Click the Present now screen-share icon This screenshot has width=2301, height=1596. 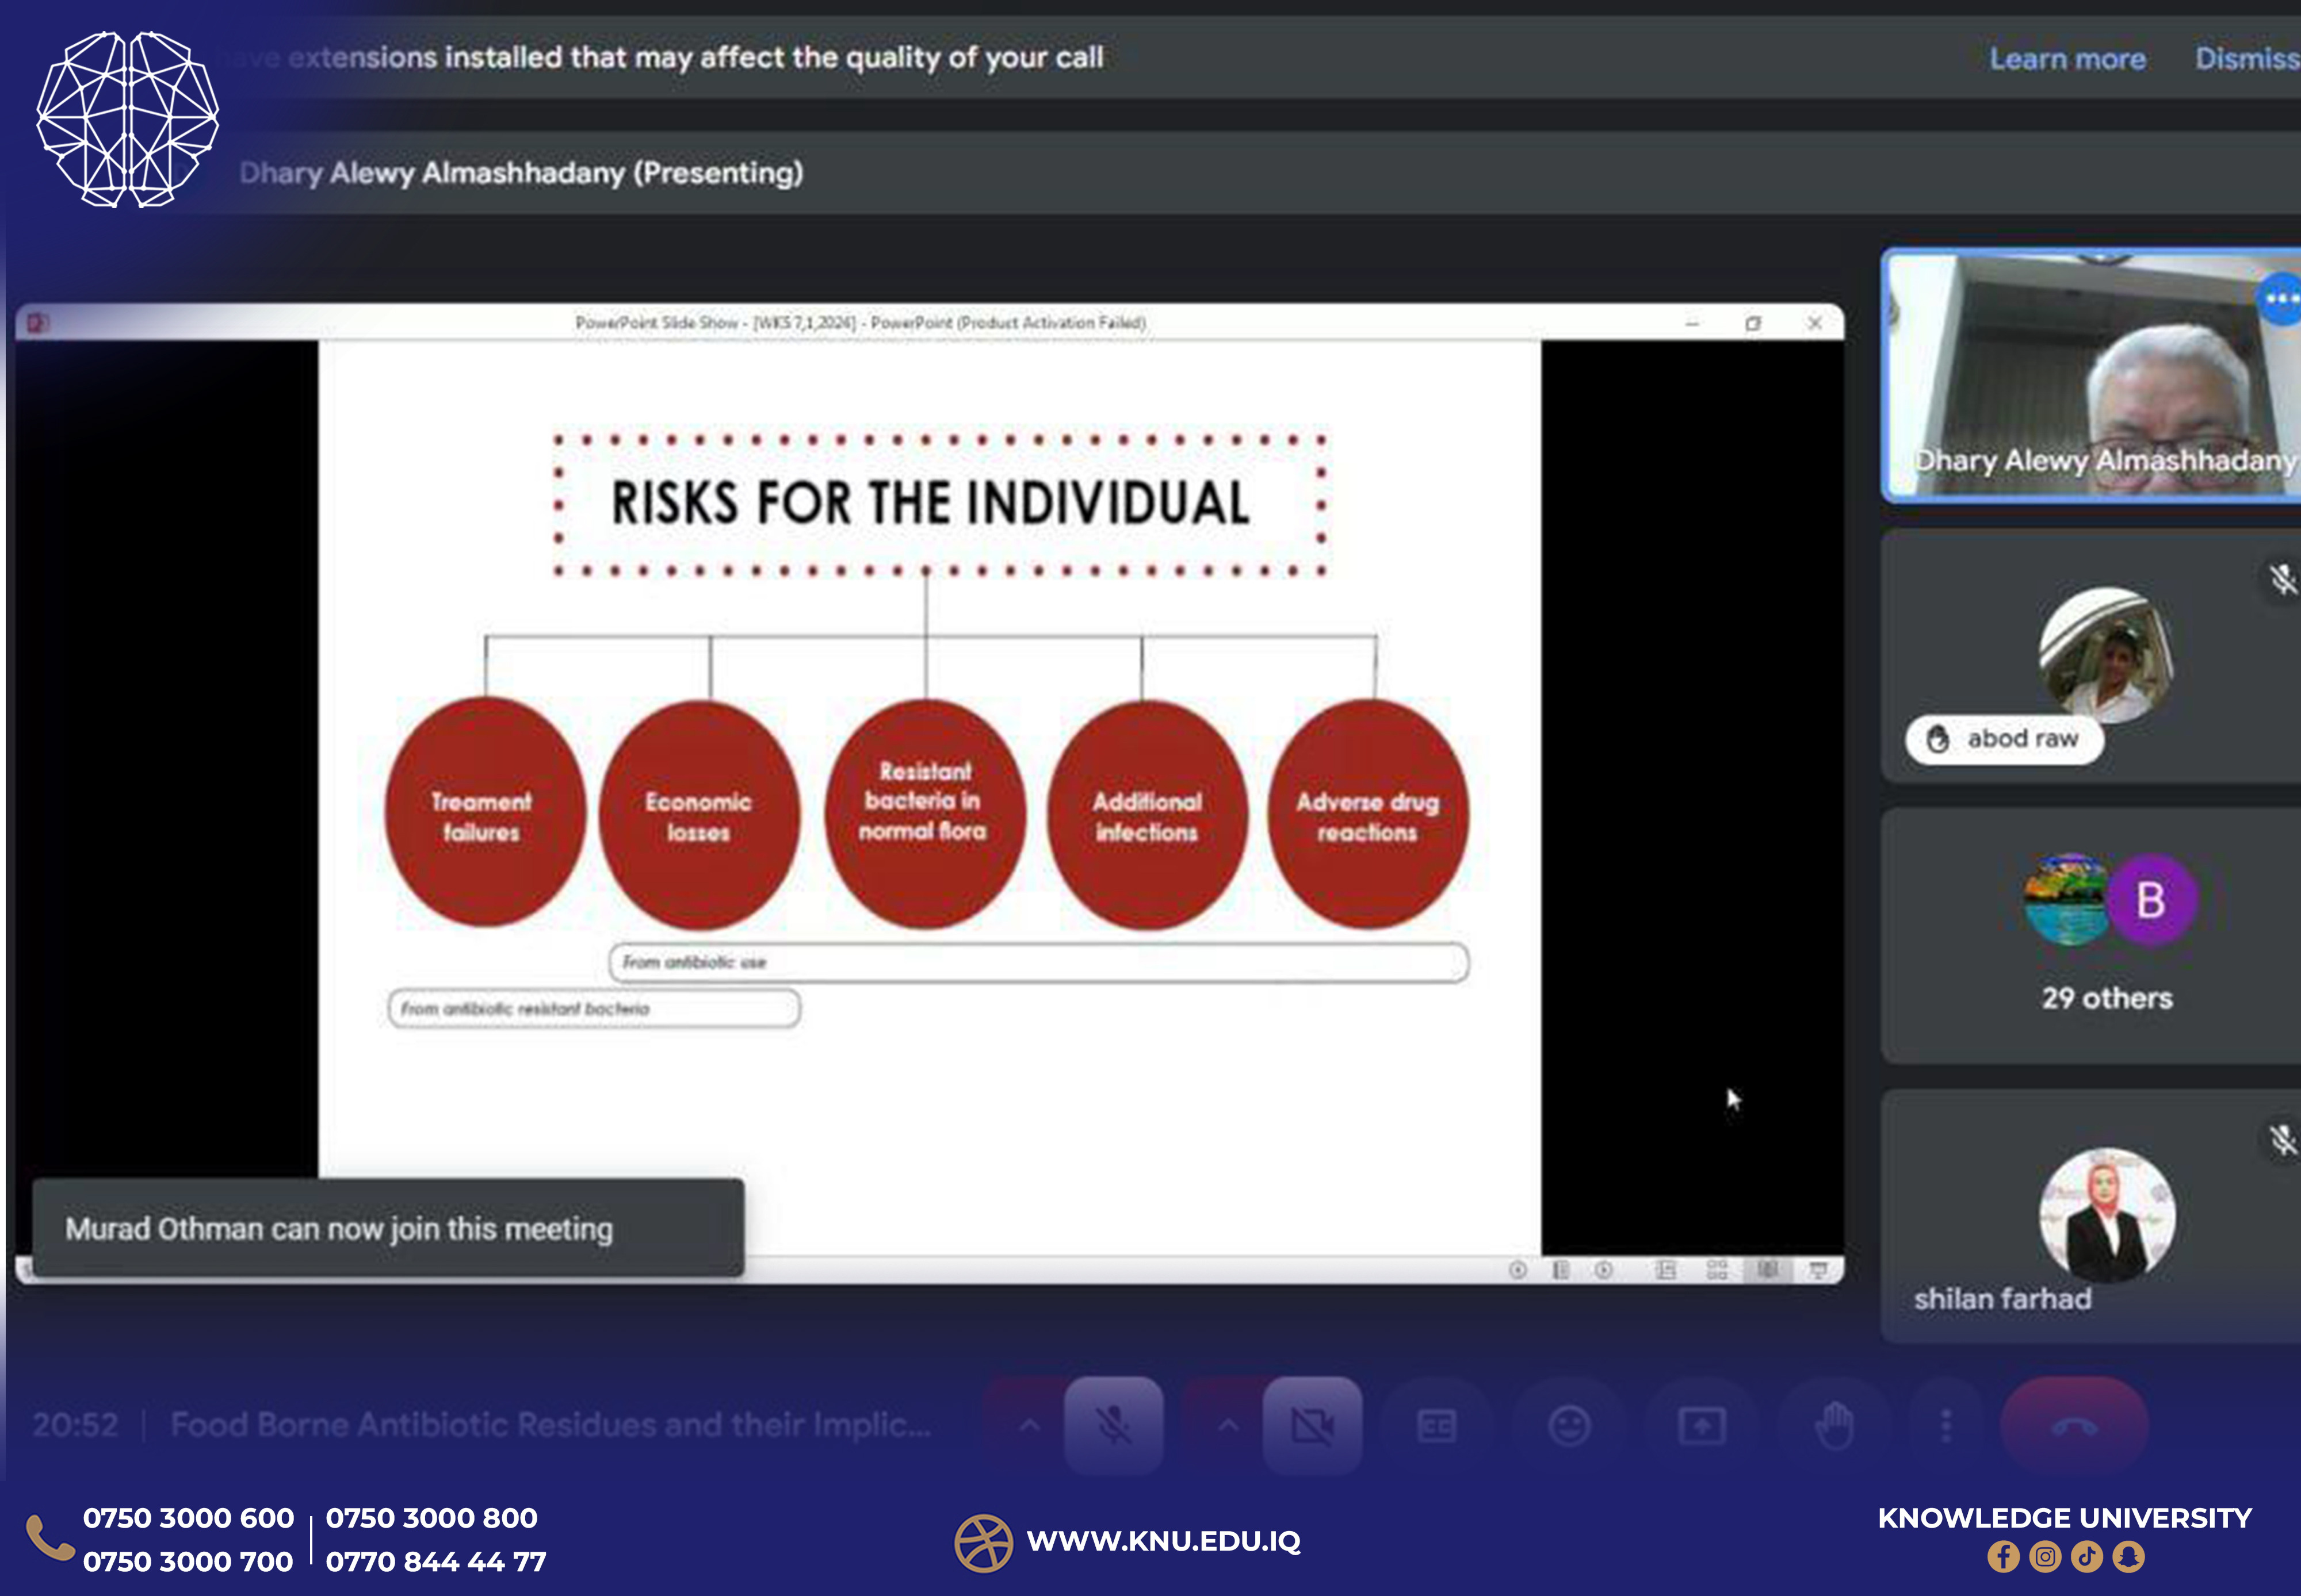tap(1701, 1425)
